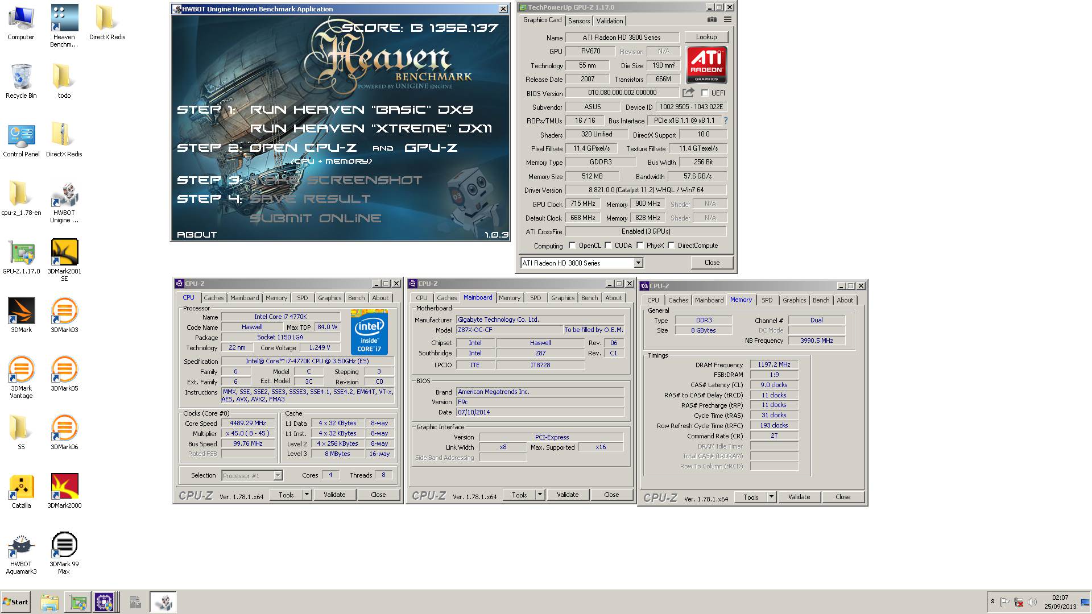Launch HWBOT Aquamark3 shortcut

tap(21, 554)
